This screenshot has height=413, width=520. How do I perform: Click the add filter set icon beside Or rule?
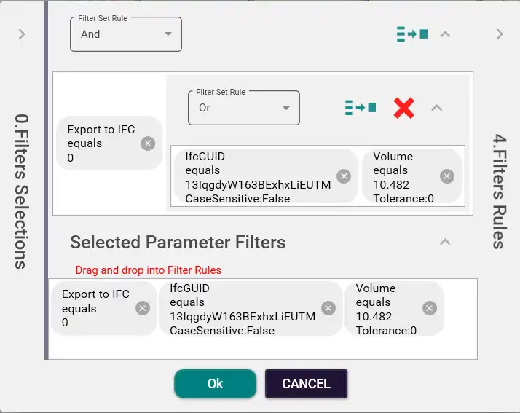pos(361,108)
